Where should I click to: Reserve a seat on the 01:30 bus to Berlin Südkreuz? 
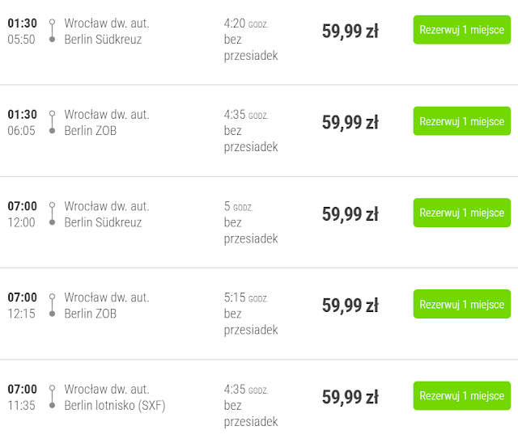tap(461, 30)
